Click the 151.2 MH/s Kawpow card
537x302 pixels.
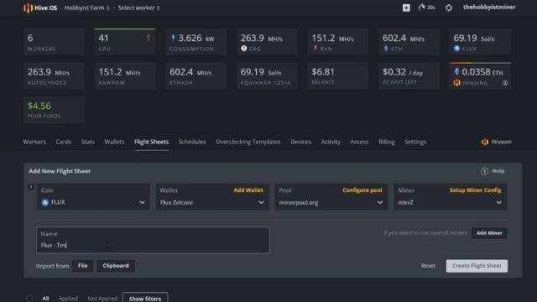click(x=125, y=75)
